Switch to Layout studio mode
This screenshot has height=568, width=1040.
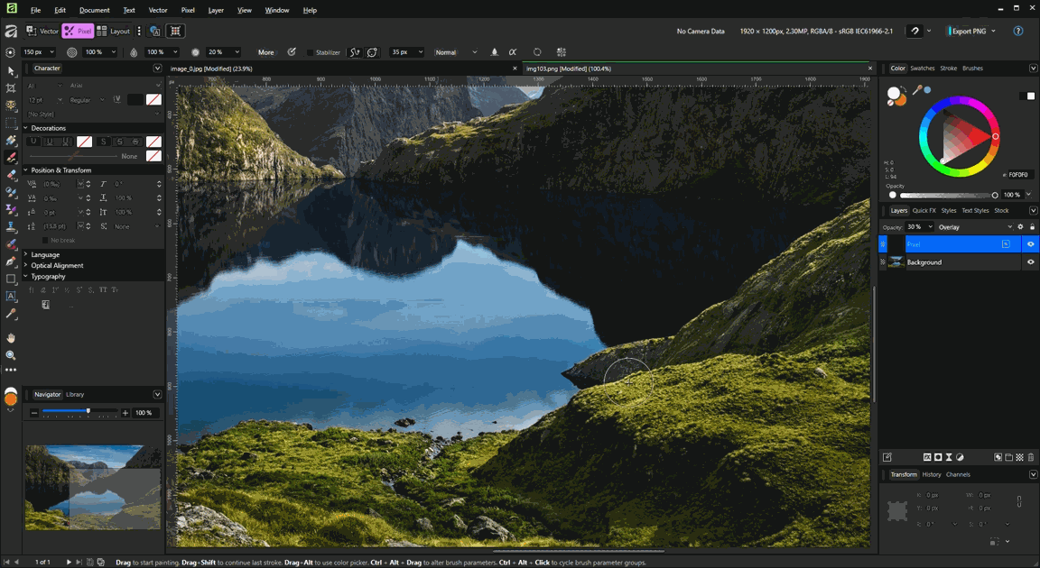tap(114, 32)
